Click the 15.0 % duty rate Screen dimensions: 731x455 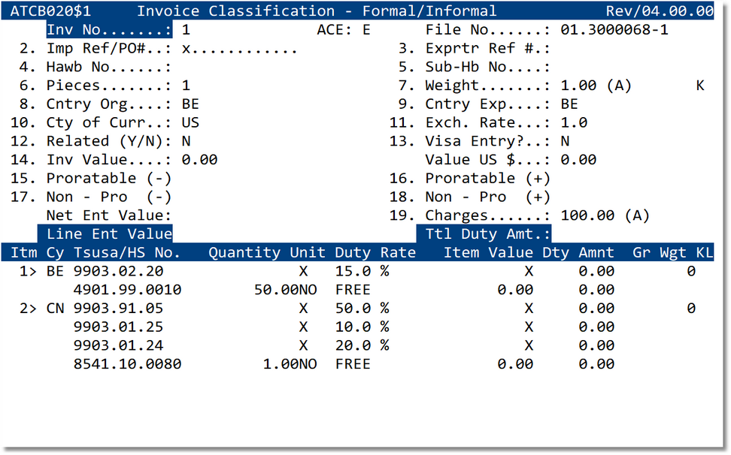coord(362,271)
